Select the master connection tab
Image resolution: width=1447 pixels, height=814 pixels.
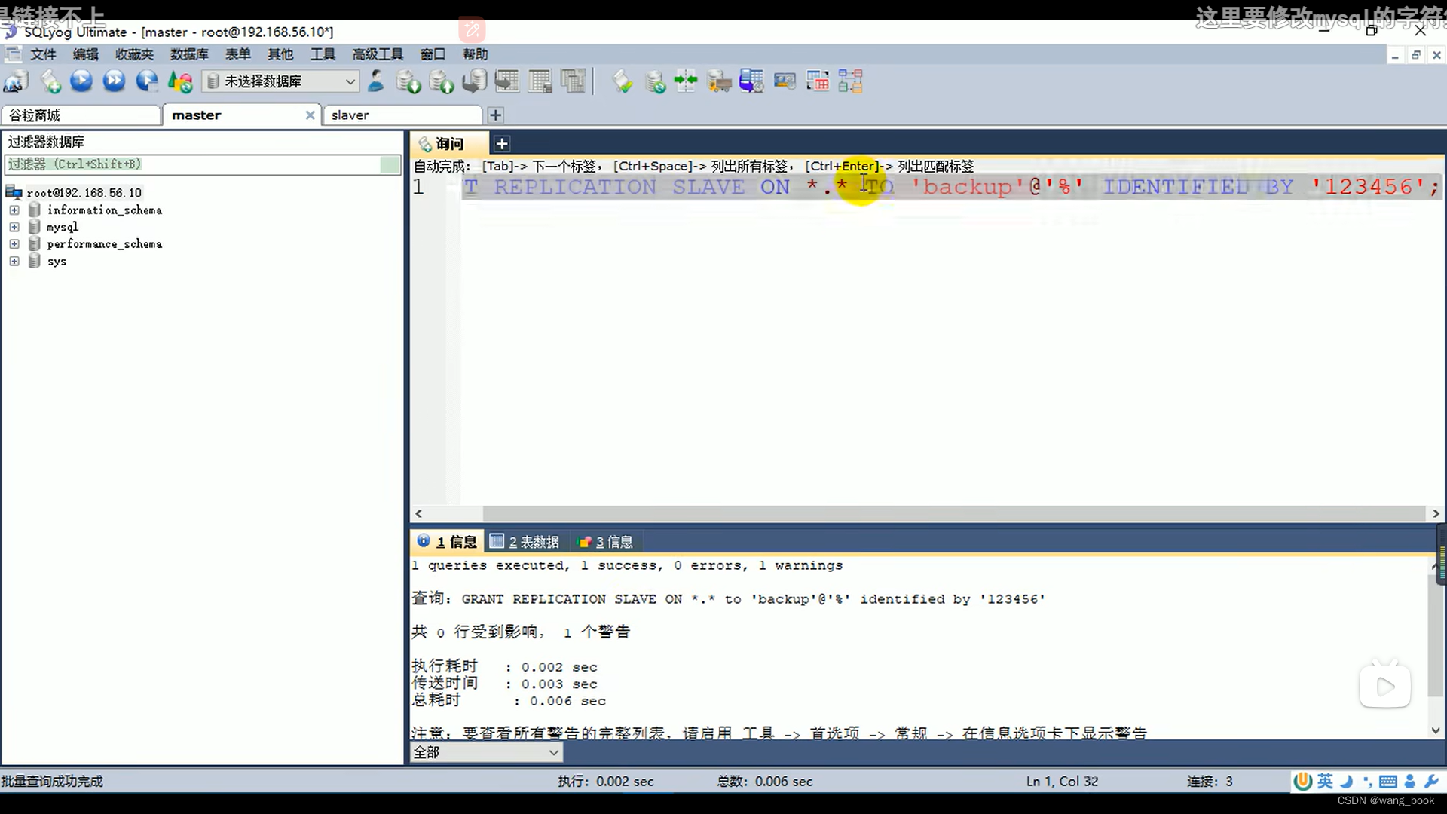pos(196,115)
